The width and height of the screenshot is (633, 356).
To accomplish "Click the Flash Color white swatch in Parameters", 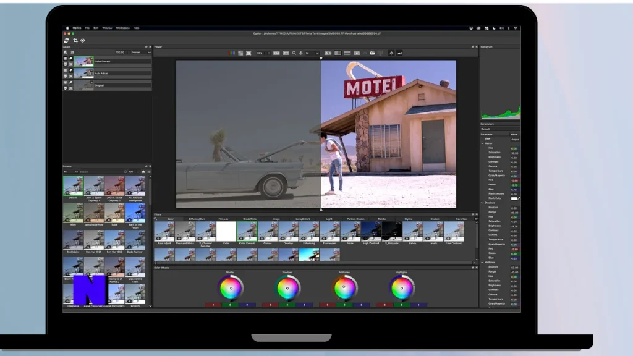I will 514,198.
